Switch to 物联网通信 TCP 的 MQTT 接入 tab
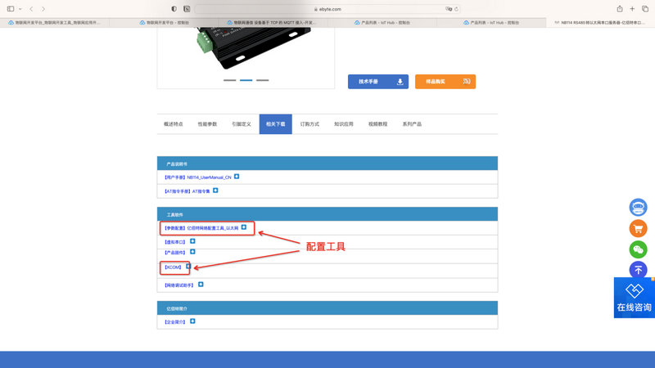The width and height of the screenshot is (655, 368). tap(273, 23)
